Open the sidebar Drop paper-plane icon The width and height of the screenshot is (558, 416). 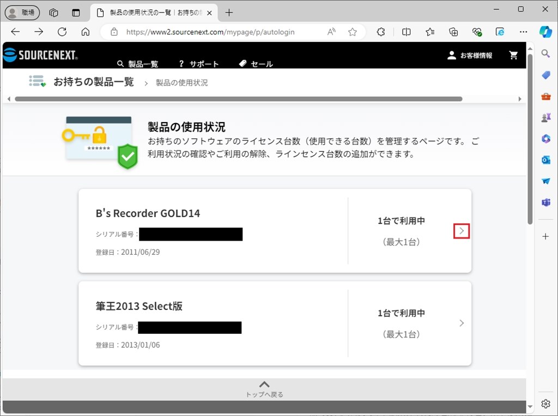(x=545, y=181)
